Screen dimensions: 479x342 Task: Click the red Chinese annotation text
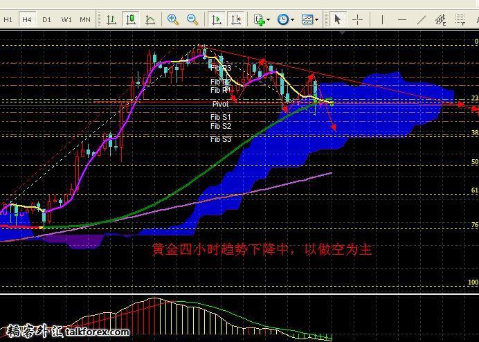pos(262,250)
